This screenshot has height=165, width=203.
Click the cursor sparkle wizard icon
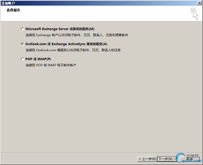coord(194,13)
